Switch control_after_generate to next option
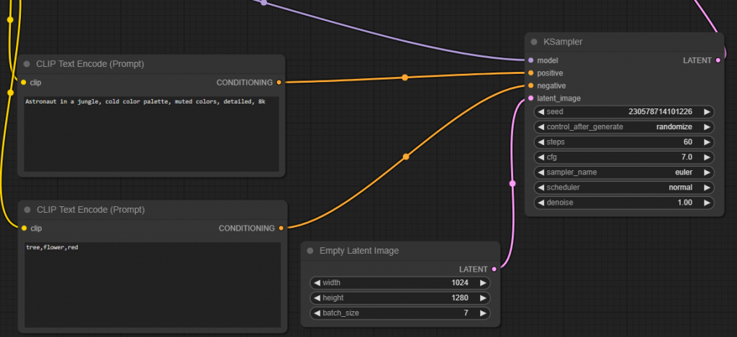The height and width of the screenshot is (337, 737). [707, 126]
